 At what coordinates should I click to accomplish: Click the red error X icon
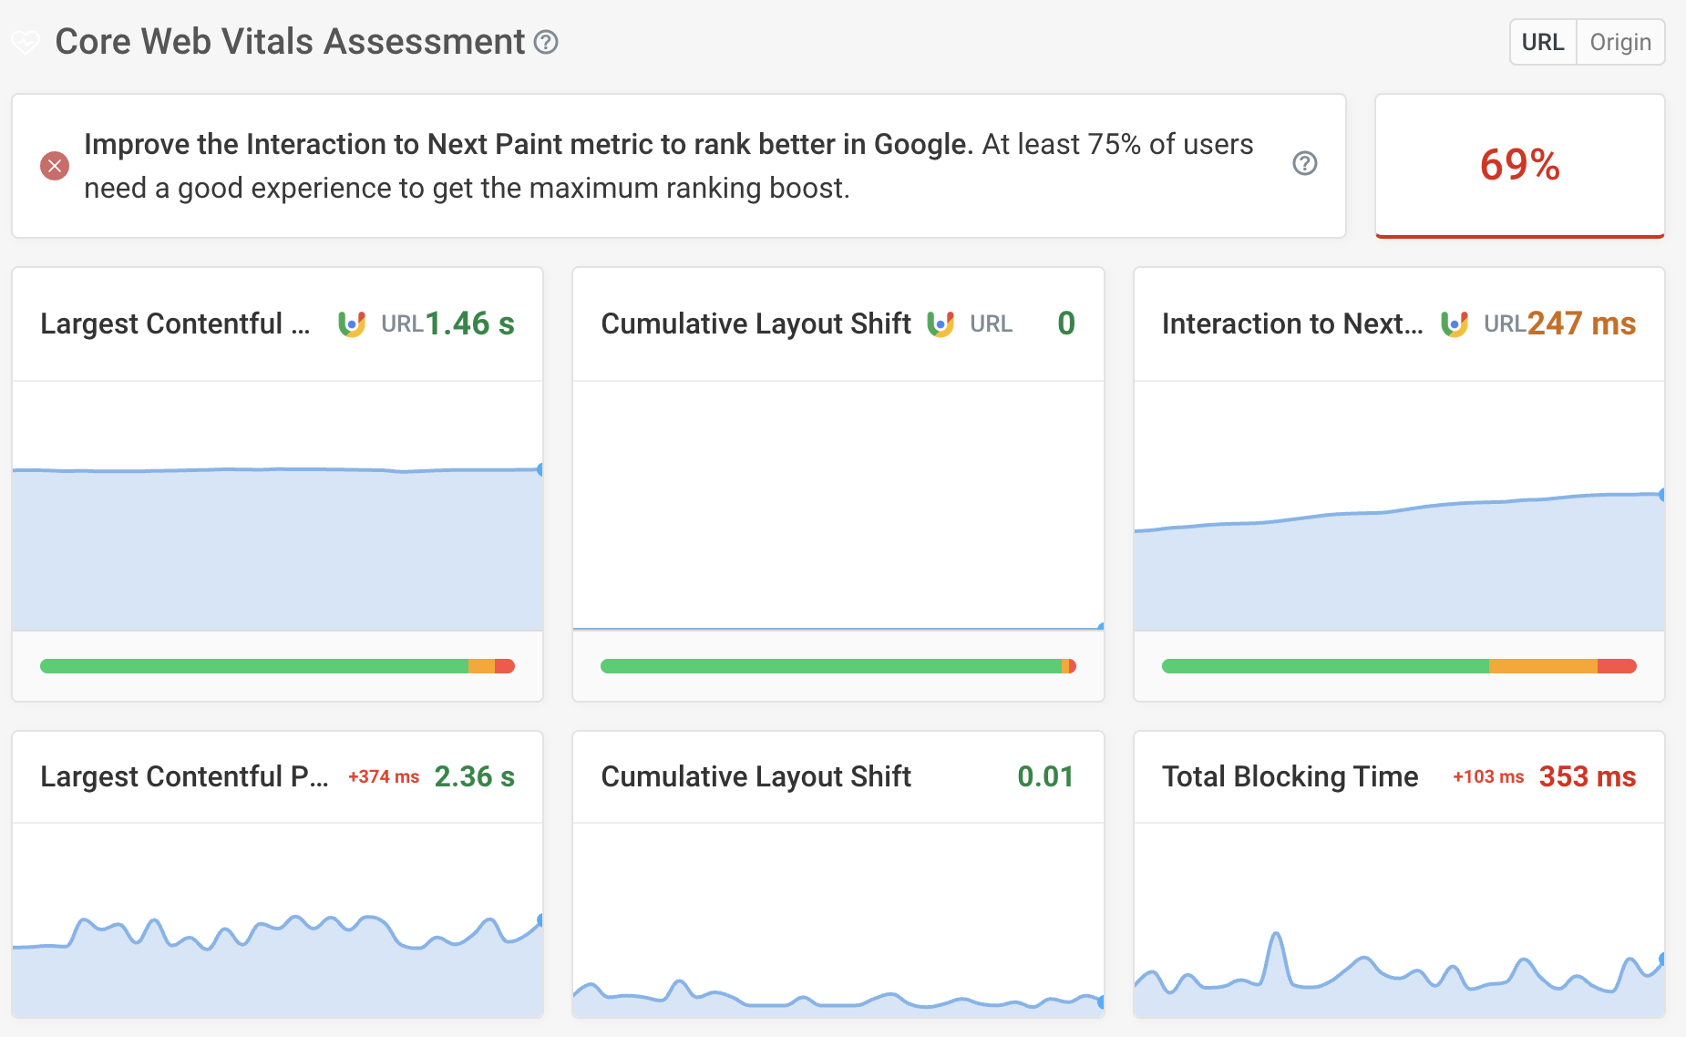pos(55,166)
